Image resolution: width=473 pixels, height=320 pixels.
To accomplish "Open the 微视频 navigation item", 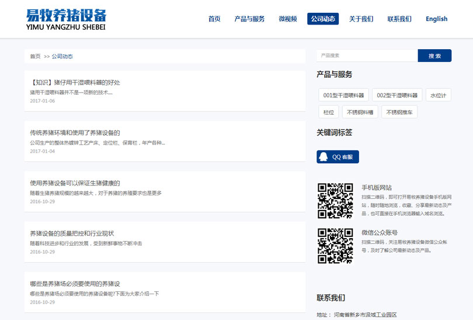I will tap(288, 19).
